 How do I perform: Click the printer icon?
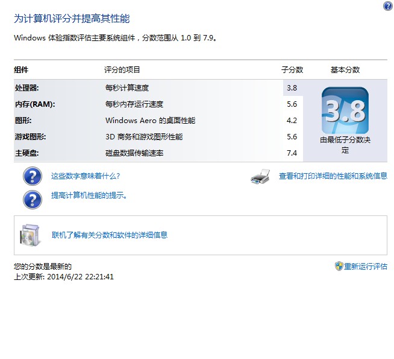point(260,176)
